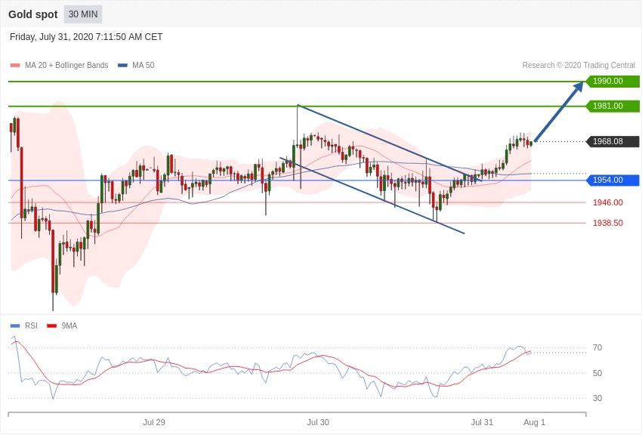Click the red 9MA legend swatch
Viewport: 642px width, 435px height.
51,325
